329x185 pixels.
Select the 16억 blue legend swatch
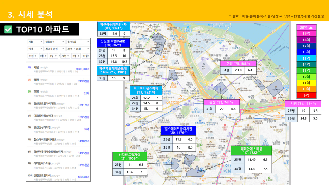click(x=306, y=52)
